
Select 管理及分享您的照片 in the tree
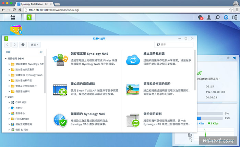(26, 86)
